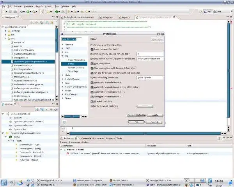This screenshot has height=187, width=234.
Task: Click the External Tools toolbar icon
Action: 35,12
